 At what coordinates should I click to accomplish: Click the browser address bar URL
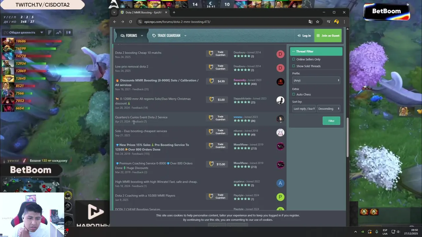[x=177, y=22]
